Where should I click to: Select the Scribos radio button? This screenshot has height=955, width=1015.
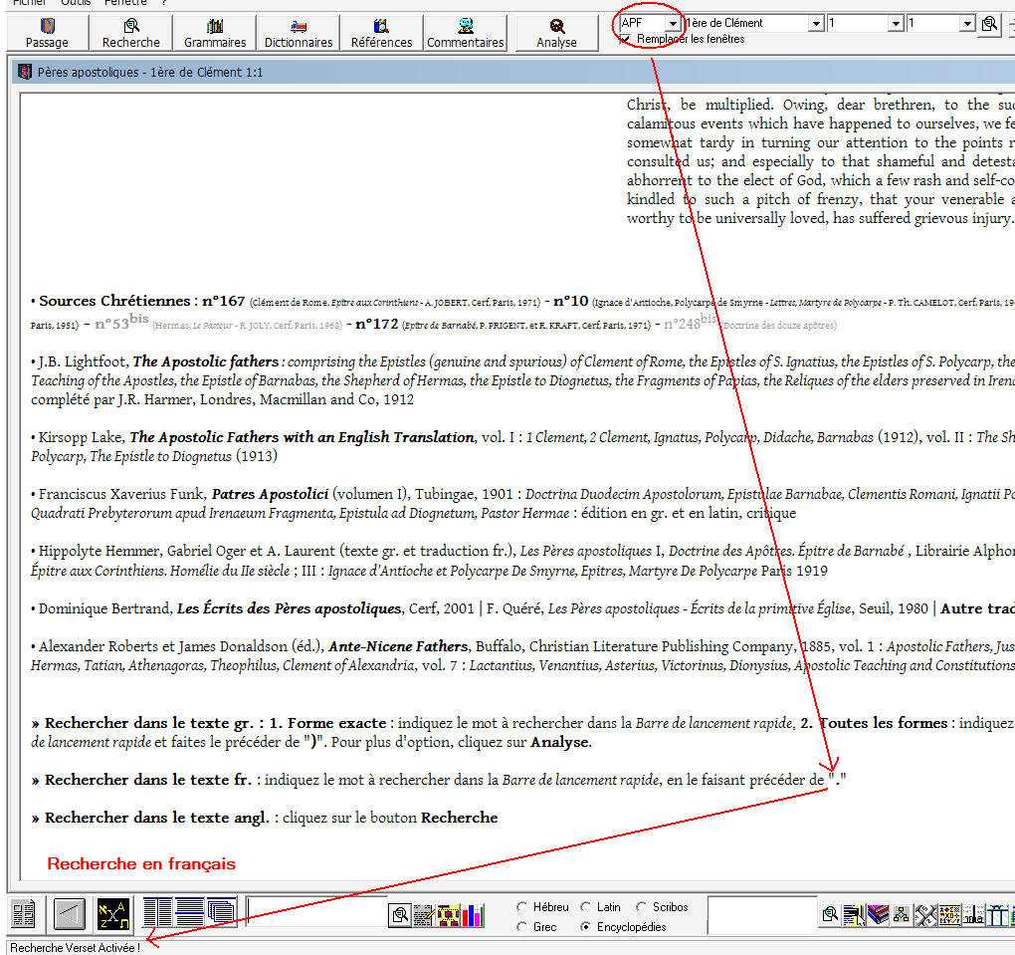[x=641, y=907]
